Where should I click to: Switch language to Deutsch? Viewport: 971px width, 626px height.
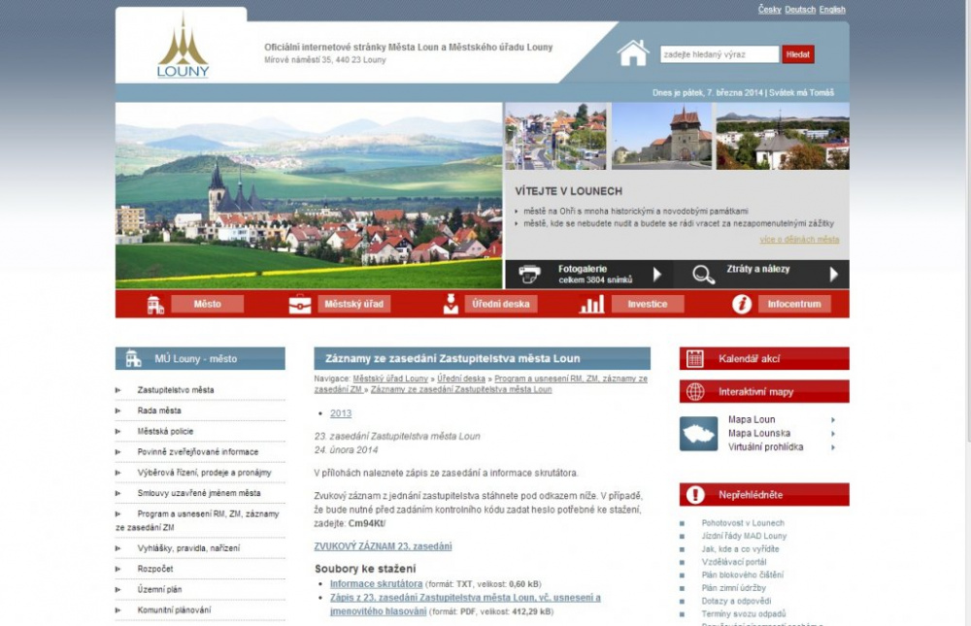(800, 10)
